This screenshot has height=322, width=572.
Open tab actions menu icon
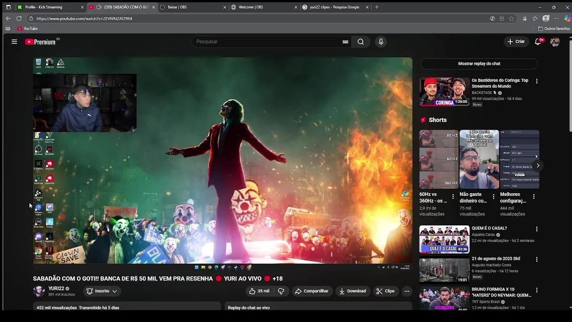[7, 7]
